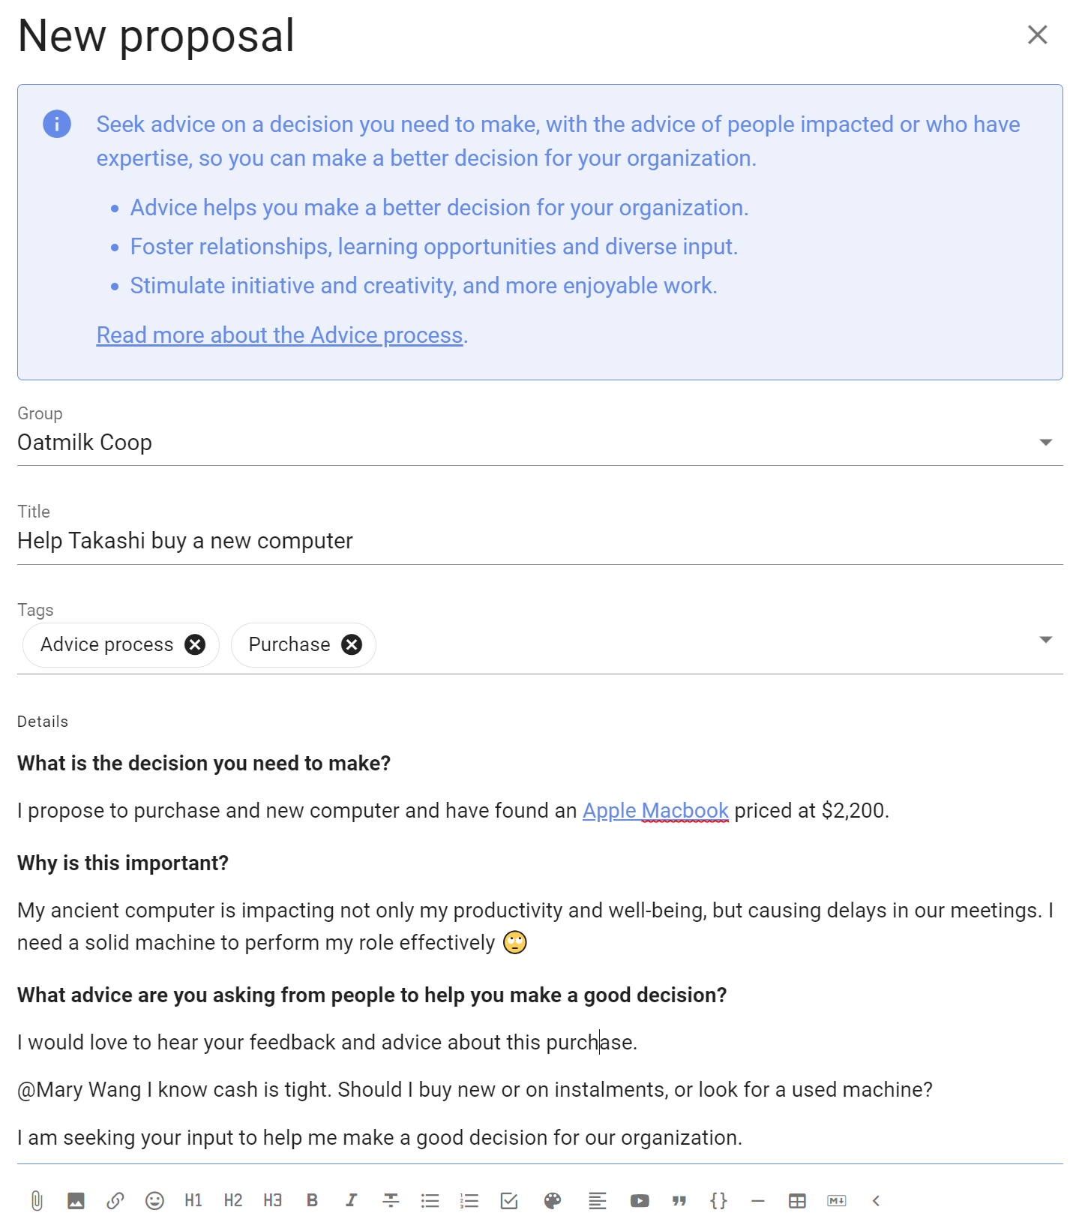Insert a task checklist item
Viewport: 1076px width, 1231px height.
pos(509,1201)
